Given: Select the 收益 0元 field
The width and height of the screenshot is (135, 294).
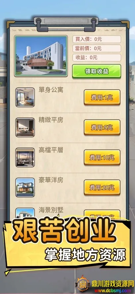Looking at the screenshot, I should tap(97, 58).
